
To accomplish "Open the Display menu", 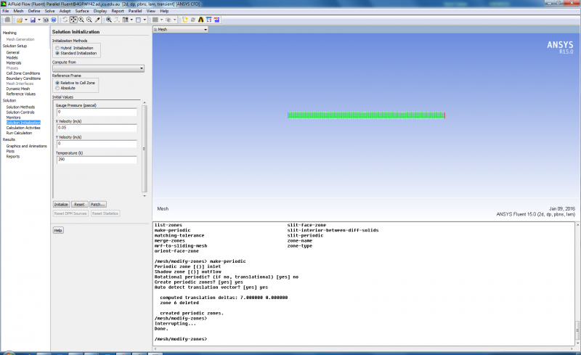I will 100,11.
